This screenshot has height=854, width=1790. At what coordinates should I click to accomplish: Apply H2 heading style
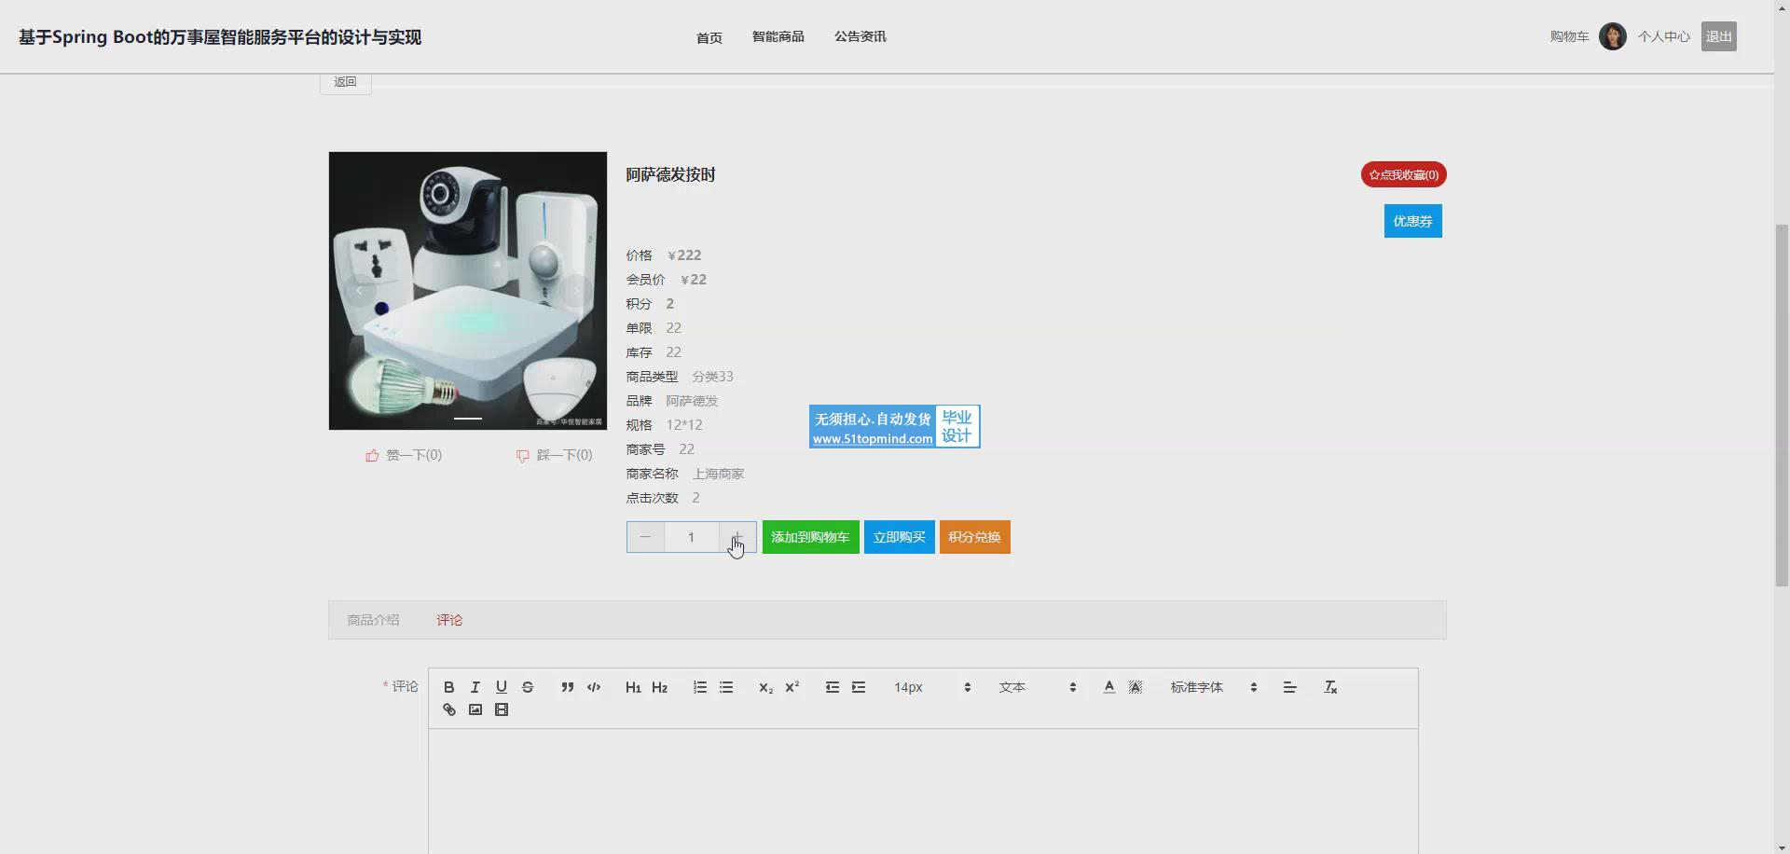point(659,687)
